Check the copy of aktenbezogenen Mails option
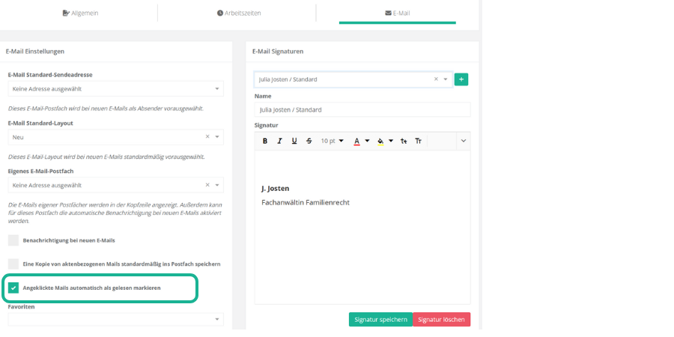674x337 pixels. [x=13, y=264]
